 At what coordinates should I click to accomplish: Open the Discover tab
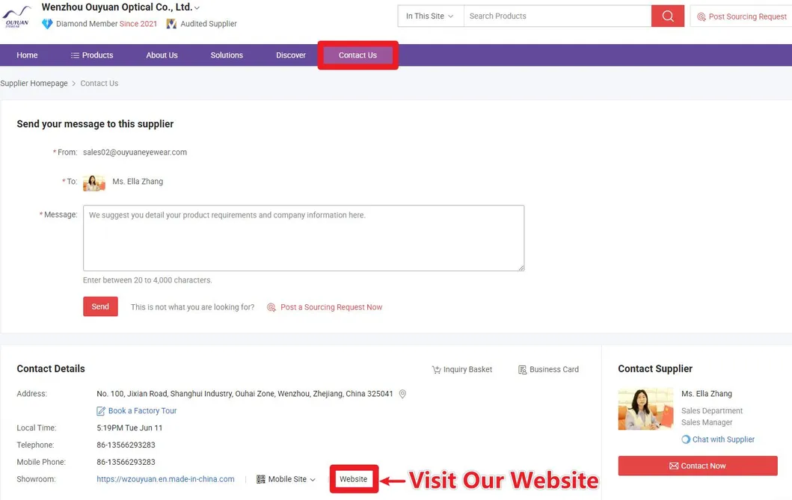(291, 55)
